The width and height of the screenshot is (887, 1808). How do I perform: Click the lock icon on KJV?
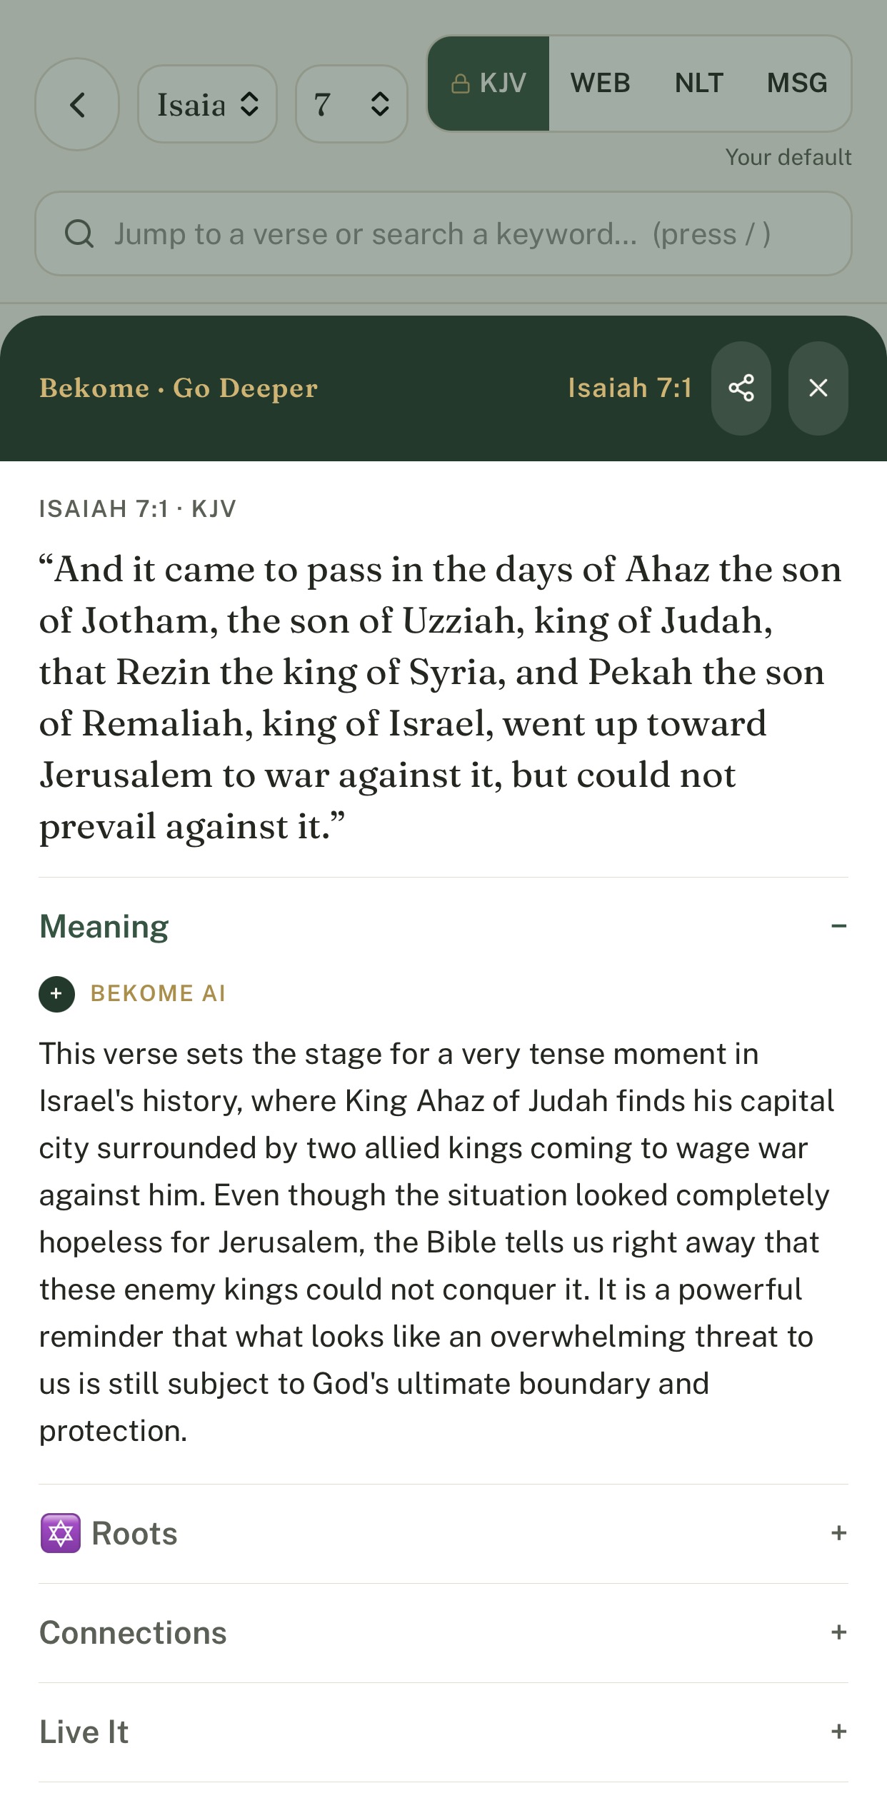[x=461, y=84]
